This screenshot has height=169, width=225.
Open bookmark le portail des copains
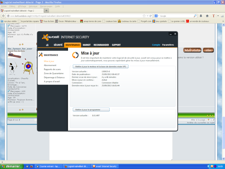(28, 21)
